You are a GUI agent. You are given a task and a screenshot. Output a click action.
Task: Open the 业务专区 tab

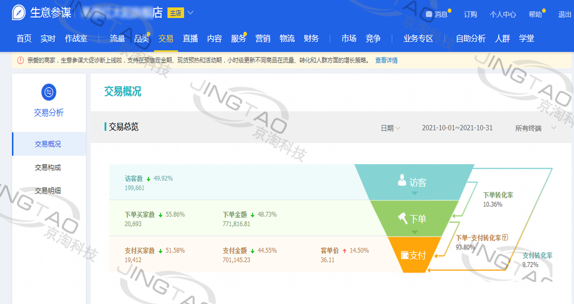click(x=418, y=38)
